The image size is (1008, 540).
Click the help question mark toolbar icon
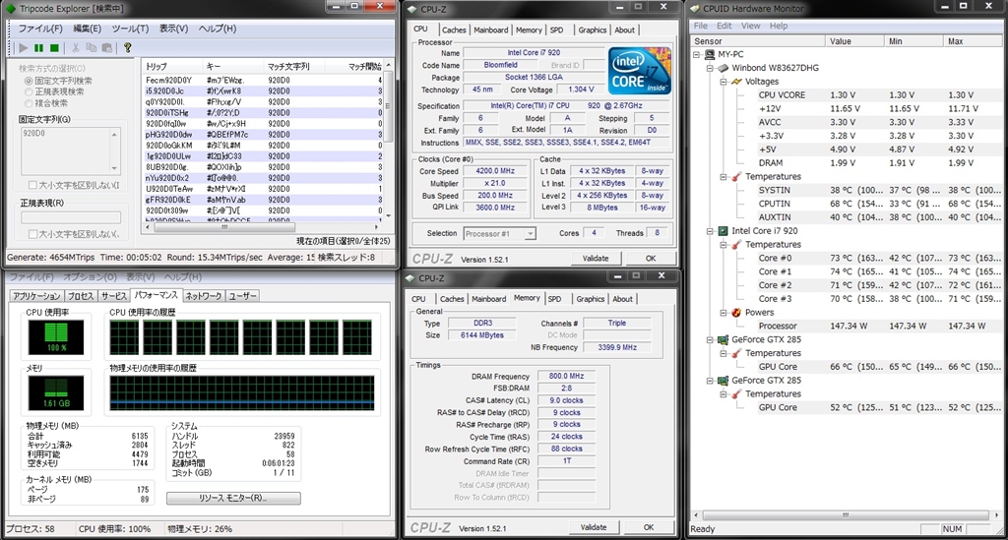127,47
